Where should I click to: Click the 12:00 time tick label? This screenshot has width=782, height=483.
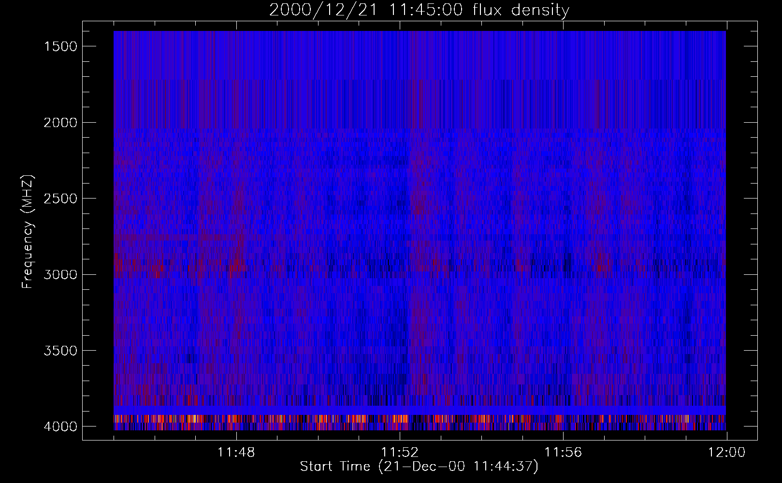[x=726, y=453]
